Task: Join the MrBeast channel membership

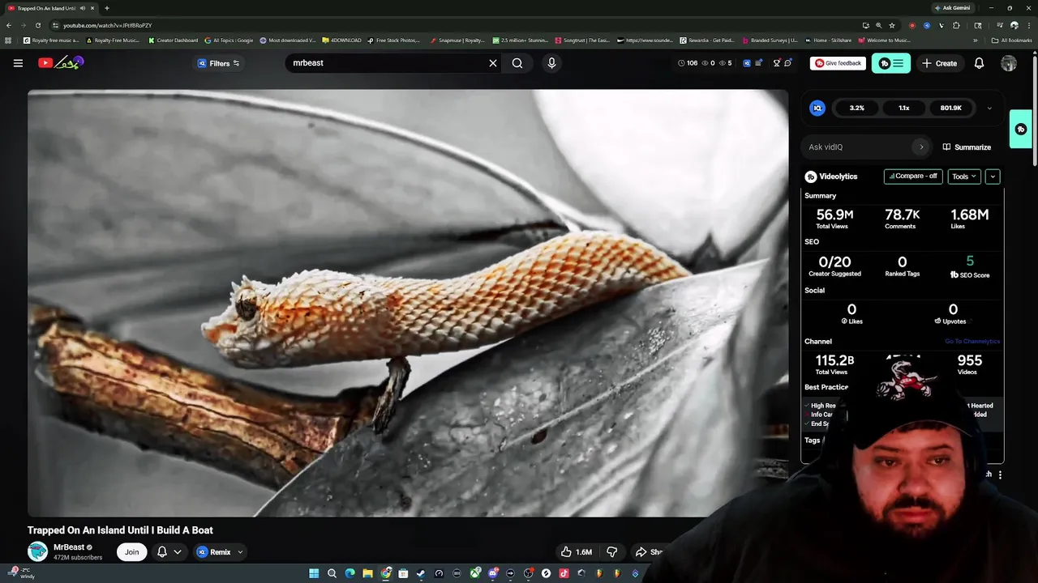Action: tap(131, 552)
